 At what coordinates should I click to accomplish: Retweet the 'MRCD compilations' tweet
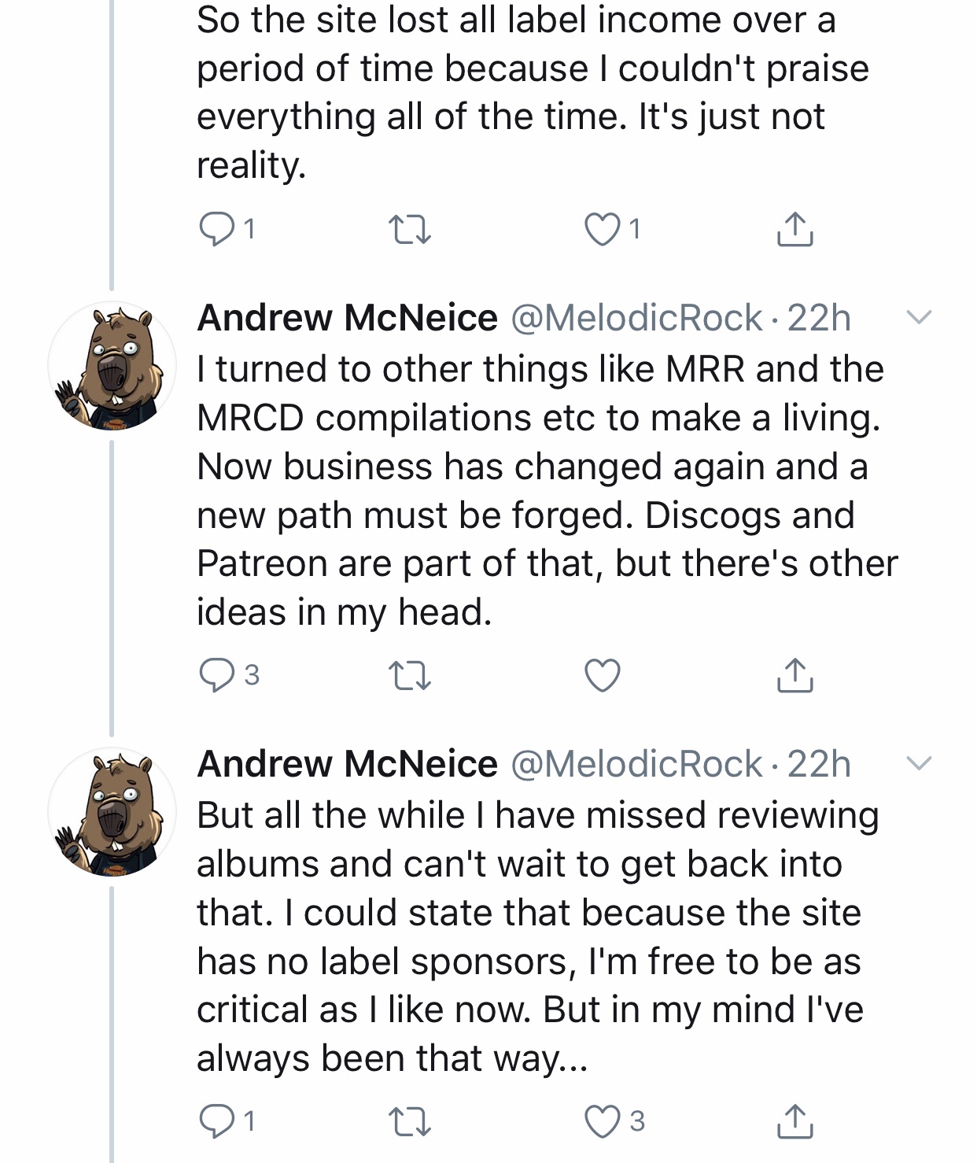(x=410, y=675)
